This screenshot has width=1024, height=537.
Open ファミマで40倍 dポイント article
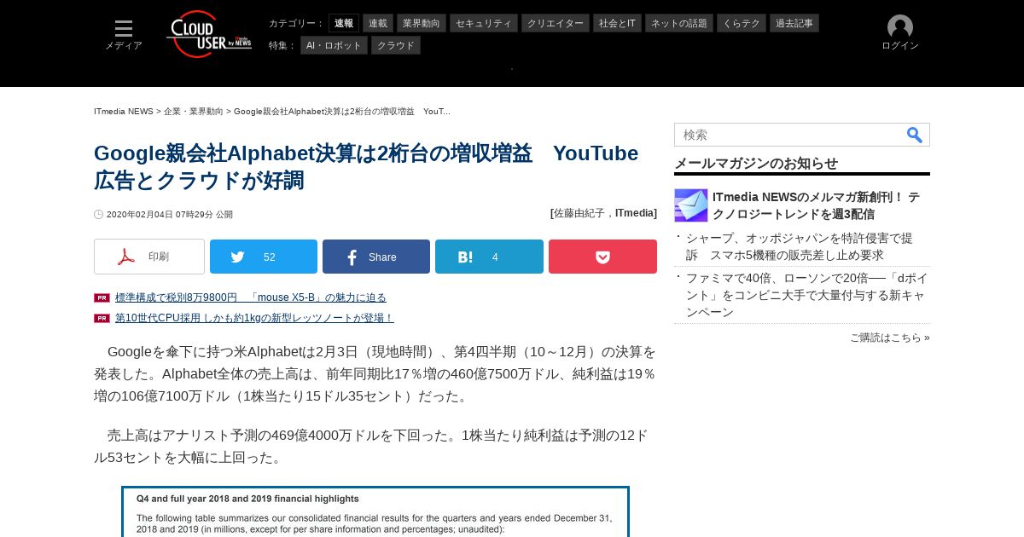pos(806,295)
